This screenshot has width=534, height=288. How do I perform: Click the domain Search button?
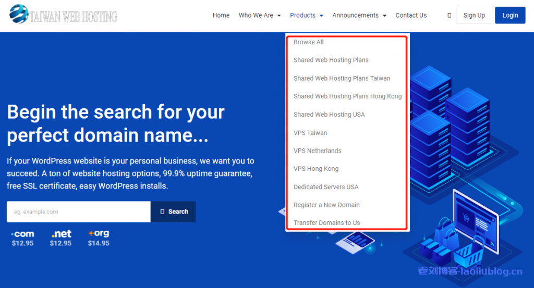pos(173,212)
